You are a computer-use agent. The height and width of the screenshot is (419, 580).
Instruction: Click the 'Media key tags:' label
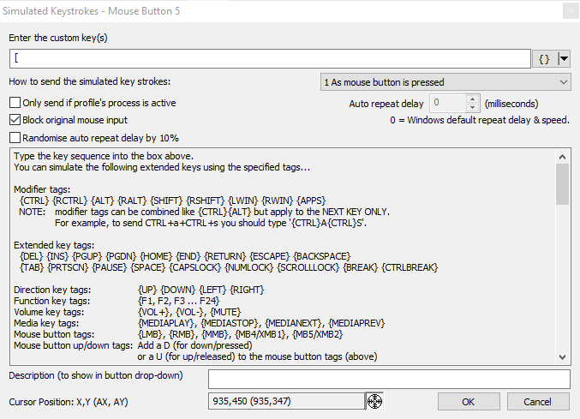[x=46, y=323]
